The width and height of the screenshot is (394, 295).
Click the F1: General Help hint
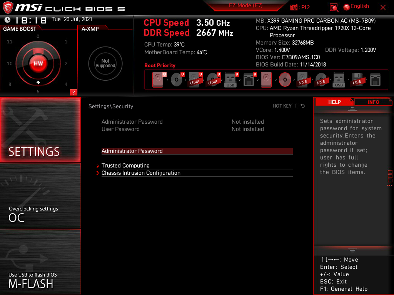point(344,289)
